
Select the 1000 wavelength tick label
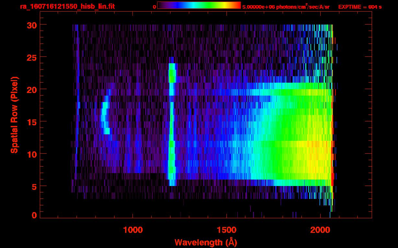coord(133,230)
